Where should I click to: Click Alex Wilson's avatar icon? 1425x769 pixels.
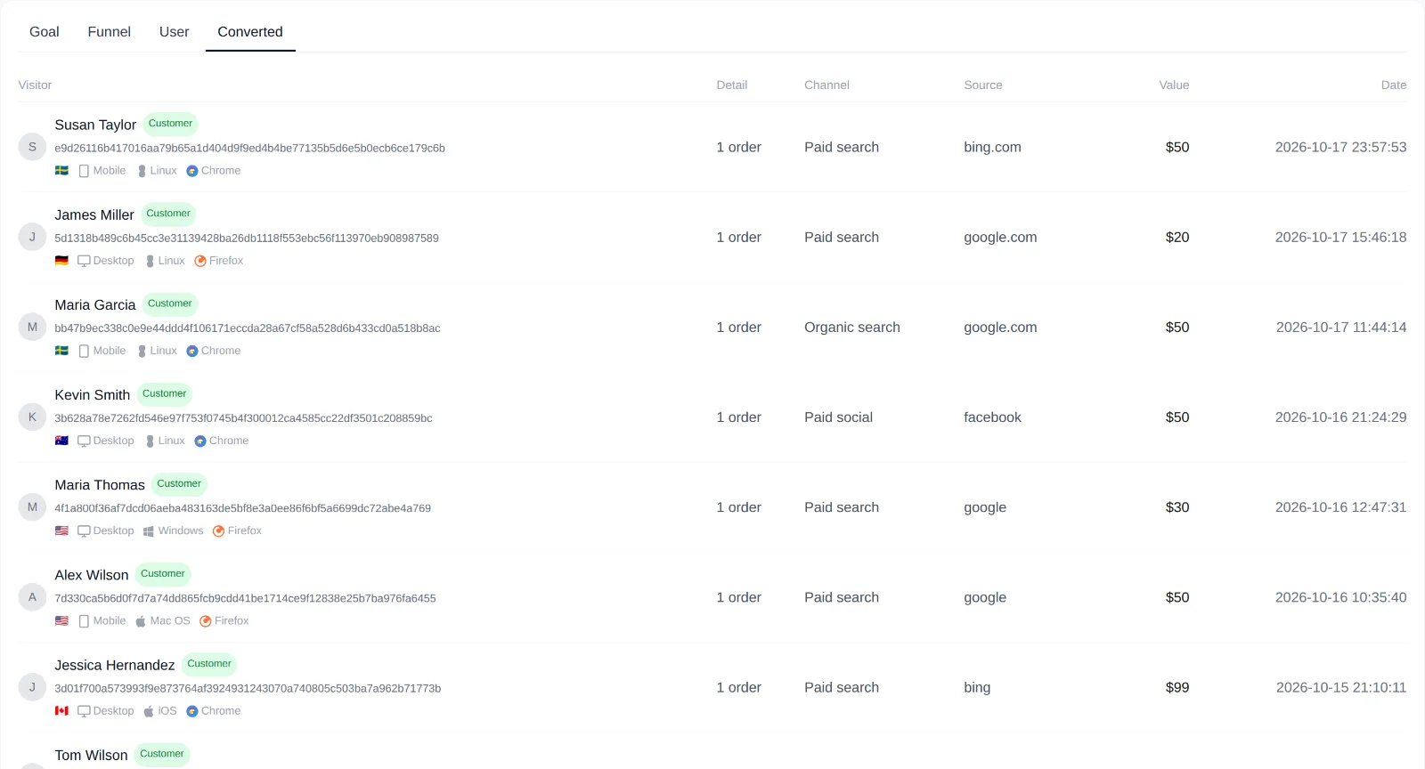[x=32, y=597]
